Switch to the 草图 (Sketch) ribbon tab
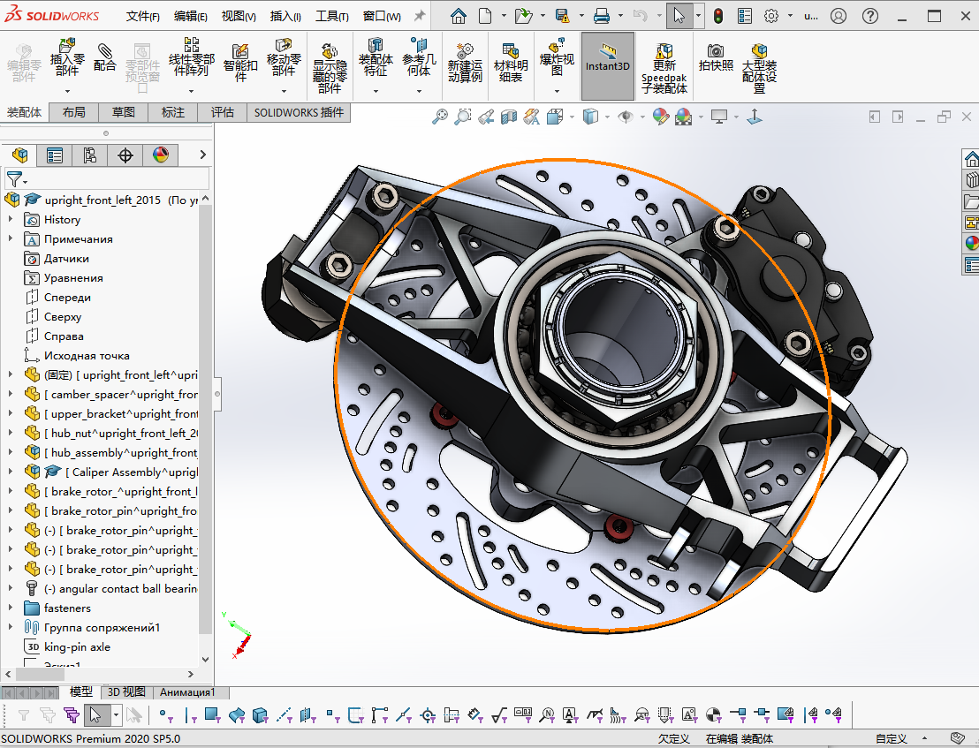 (x=123, y=112)
